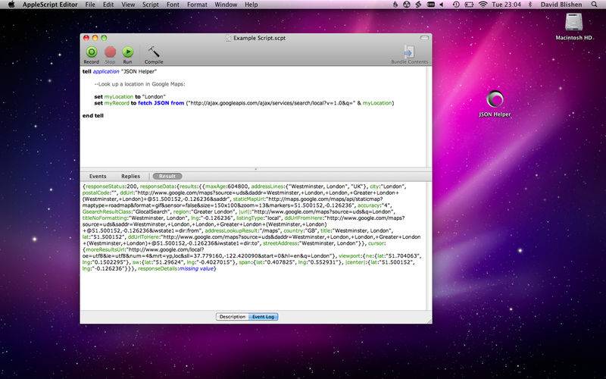Click the 'tell application' line

coord(120,71)
